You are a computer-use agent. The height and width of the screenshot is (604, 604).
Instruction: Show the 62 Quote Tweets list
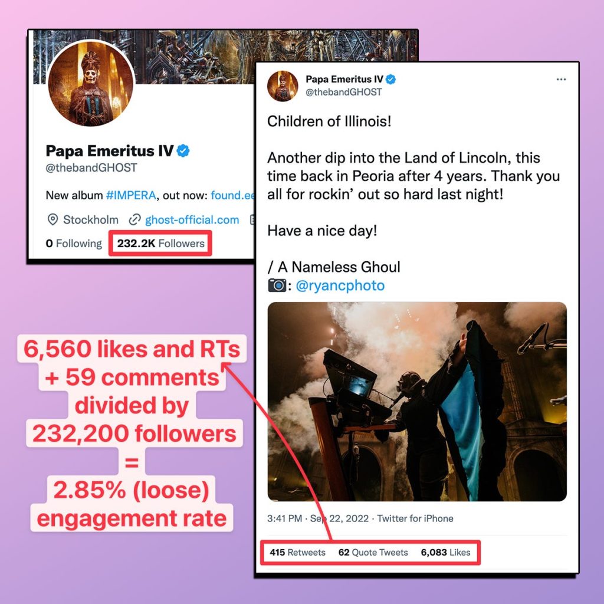pyautogui.click(x=373, y=552)
